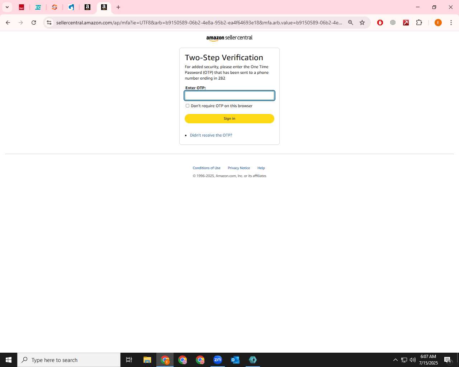
Task: Open the tab search dropdown arrow
Action: coord(7,7)
